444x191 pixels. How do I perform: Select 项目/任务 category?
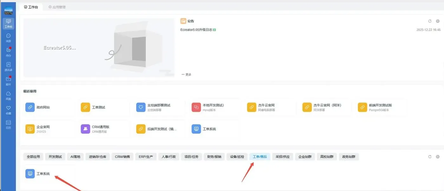[x=192, y=157]
